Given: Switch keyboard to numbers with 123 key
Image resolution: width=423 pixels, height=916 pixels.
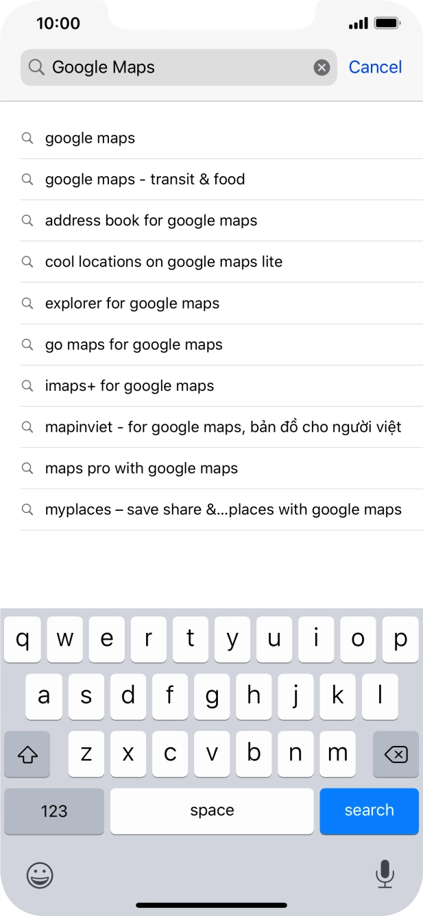Looking at the screenshot, I should [x=53, y=811].
